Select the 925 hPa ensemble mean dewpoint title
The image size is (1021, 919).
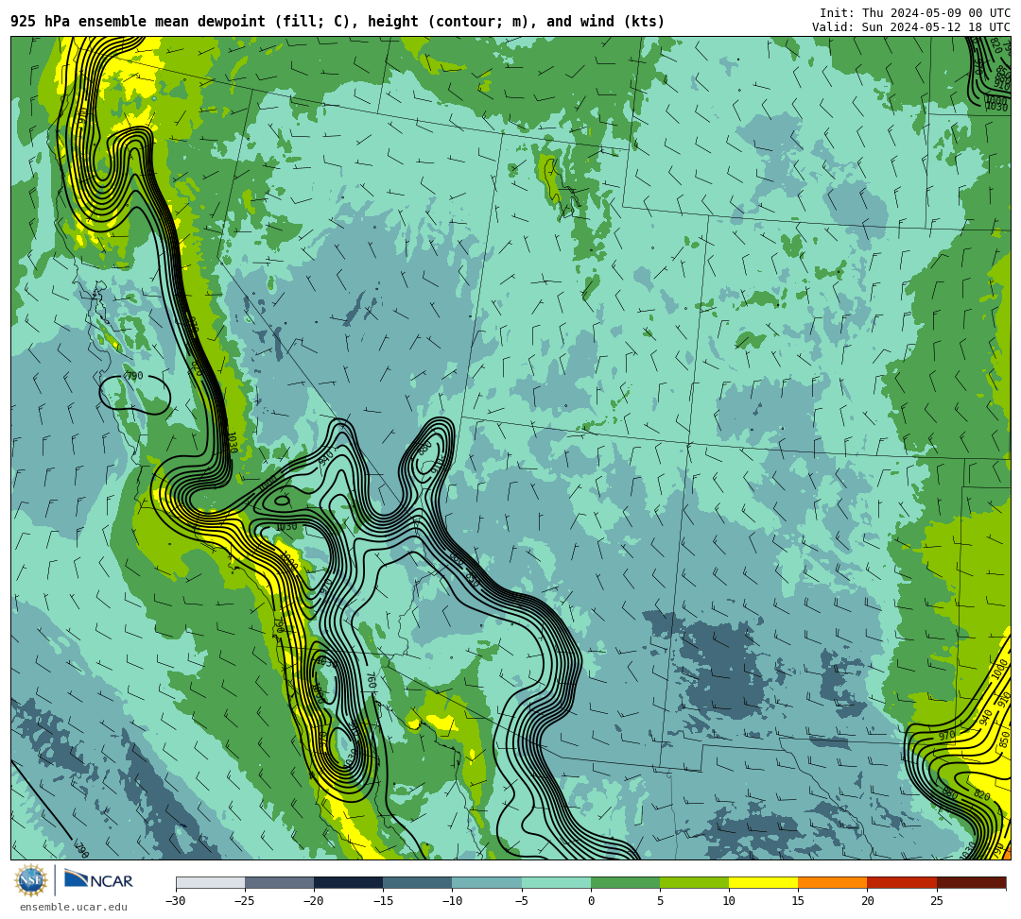(337, 22)
